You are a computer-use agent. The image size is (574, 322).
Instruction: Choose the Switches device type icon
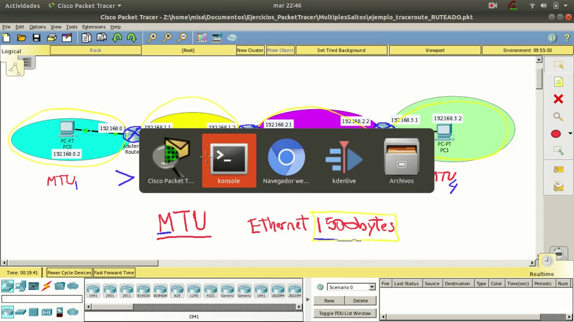point(21,312)
